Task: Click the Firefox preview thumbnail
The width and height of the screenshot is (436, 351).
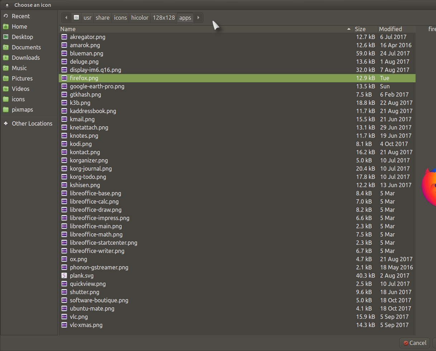Action: pos(430,189)
